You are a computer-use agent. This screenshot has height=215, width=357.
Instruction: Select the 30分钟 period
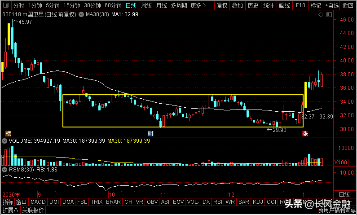coord(92,5)
